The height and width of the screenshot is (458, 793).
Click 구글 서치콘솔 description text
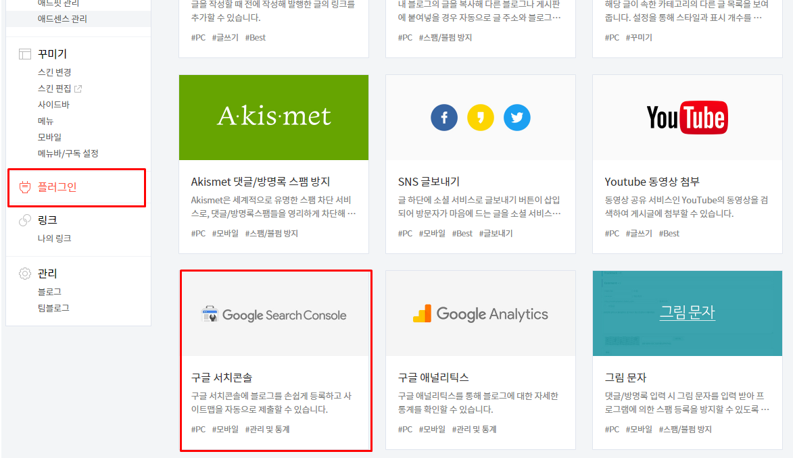click(x=271, y=403)
